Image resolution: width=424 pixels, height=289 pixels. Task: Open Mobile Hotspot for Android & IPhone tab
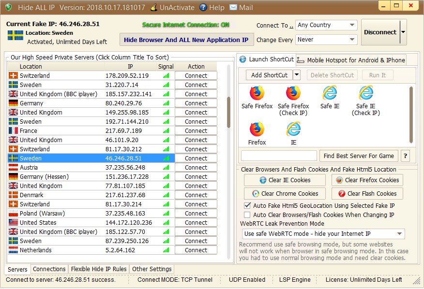click(351, 60)
